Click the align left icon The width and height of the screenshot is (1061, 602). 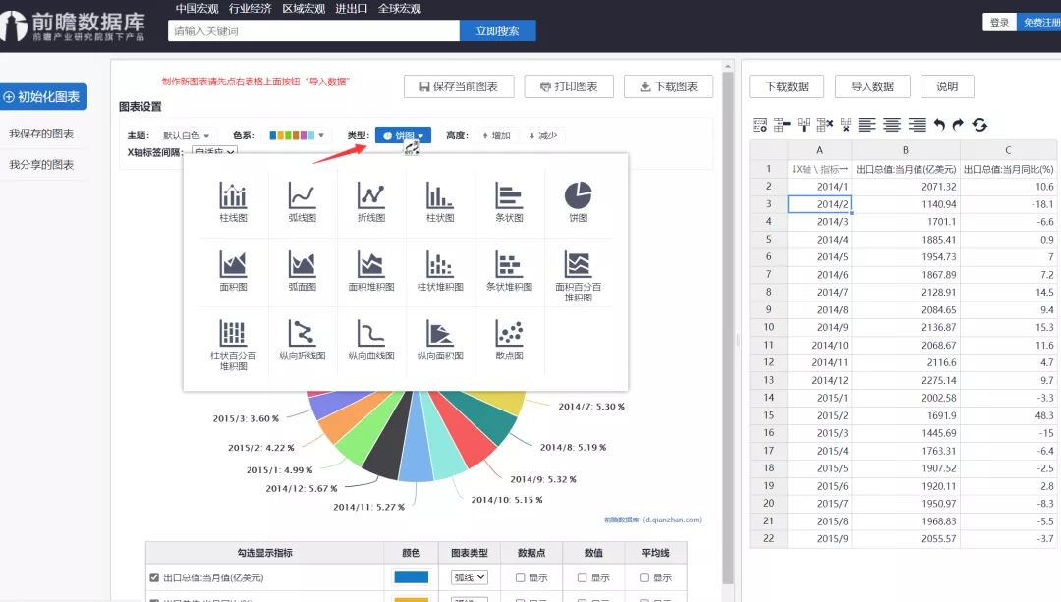point(866,125)
